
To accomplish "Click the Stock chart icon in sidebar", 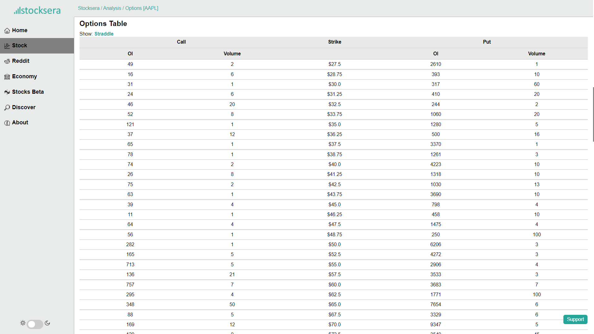I will click(x=7, y=46).
